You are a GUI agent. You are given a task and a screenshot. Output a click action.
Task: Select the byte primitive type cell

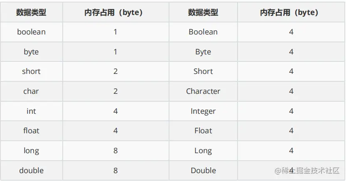(31, 52)
